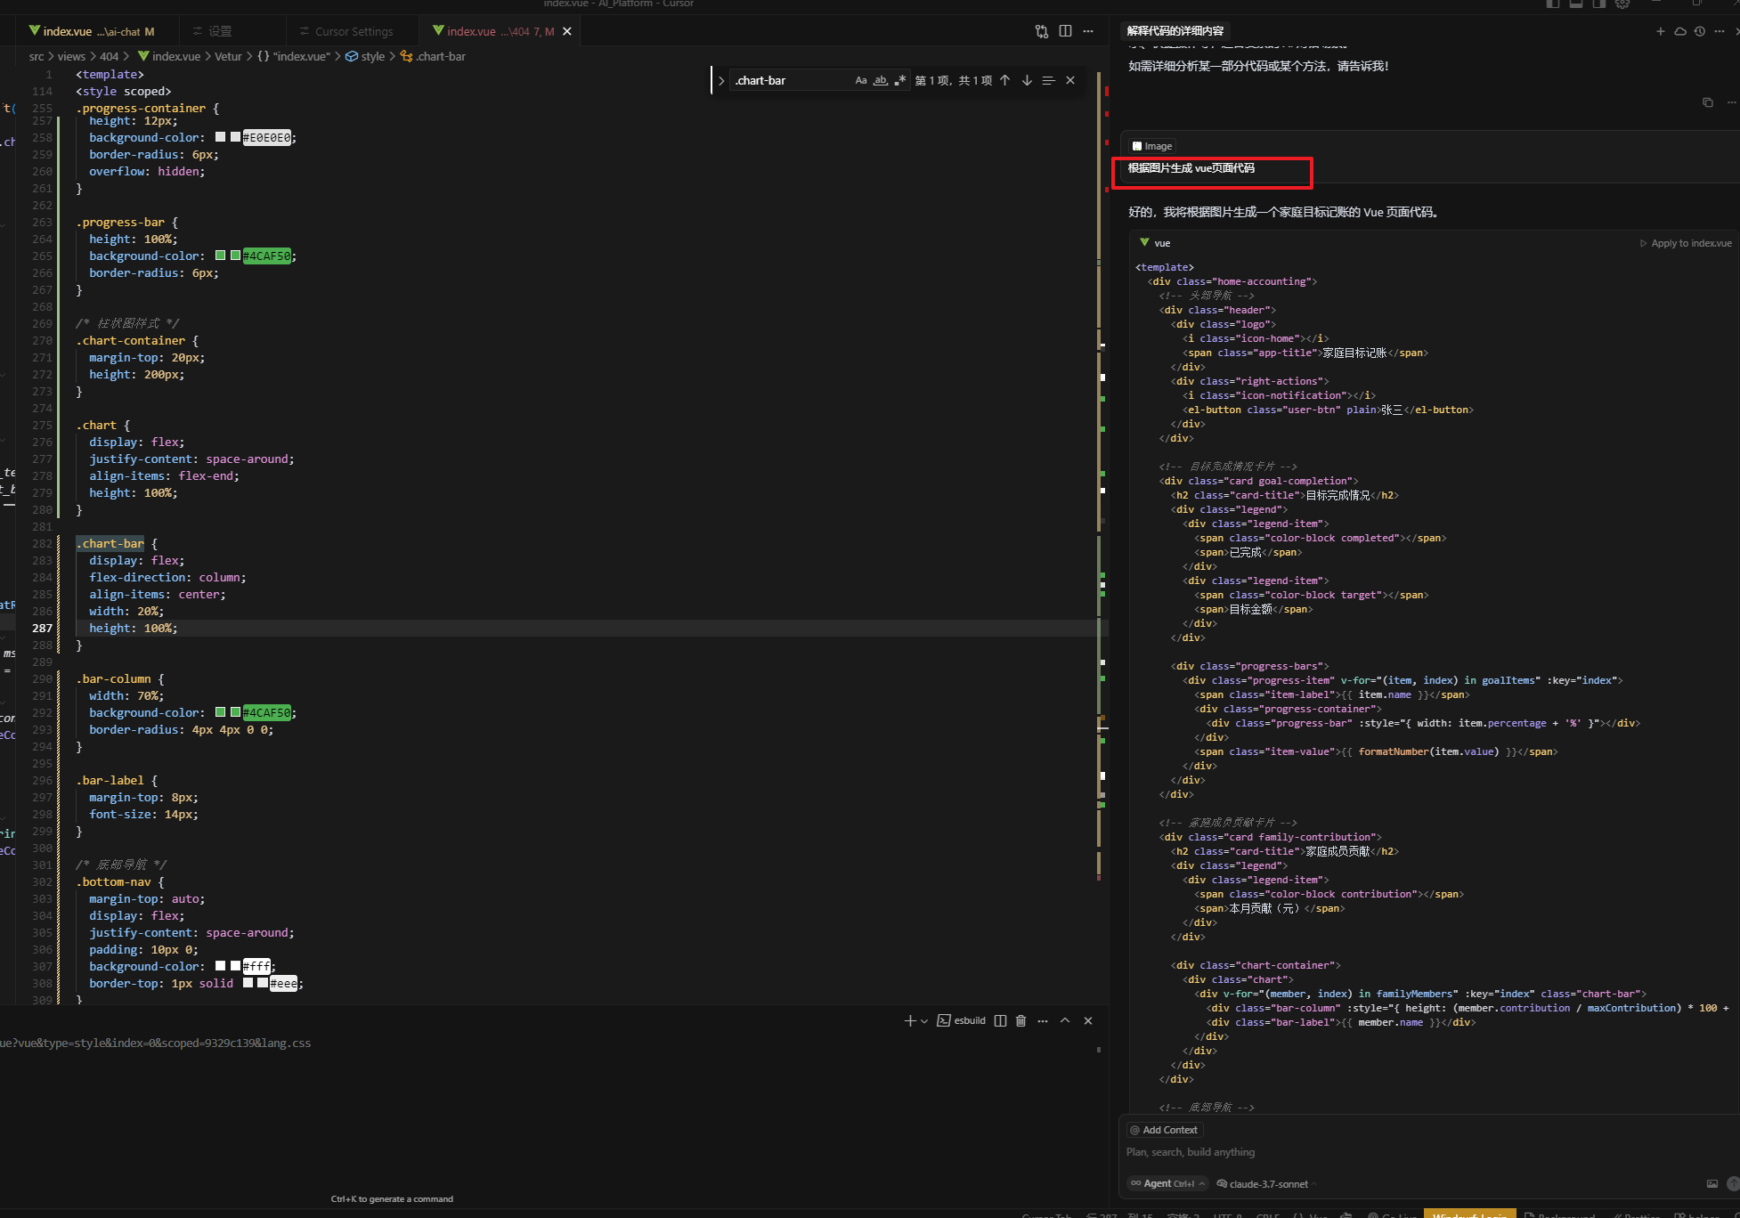Toggle regex option in find widget
The height and width of the screenshot is (1218, 1740).
coord(899,81)
